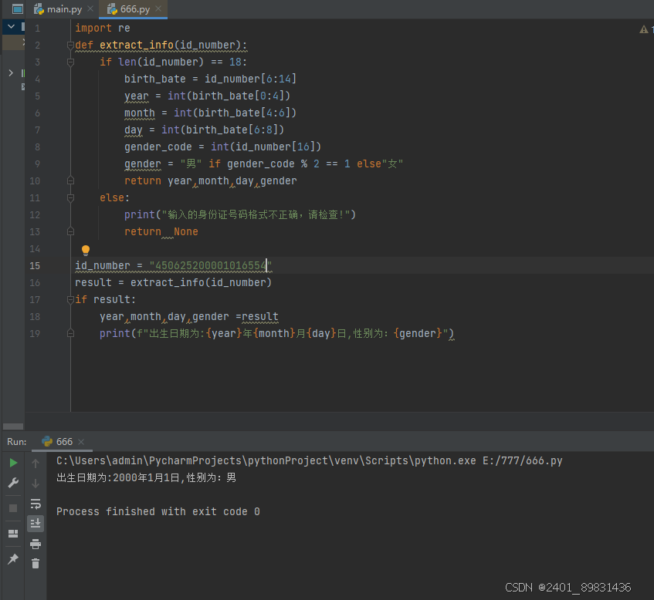Click fold end marker on line 19
Viewport: 654px width, 600px height.
pos(70,333)
